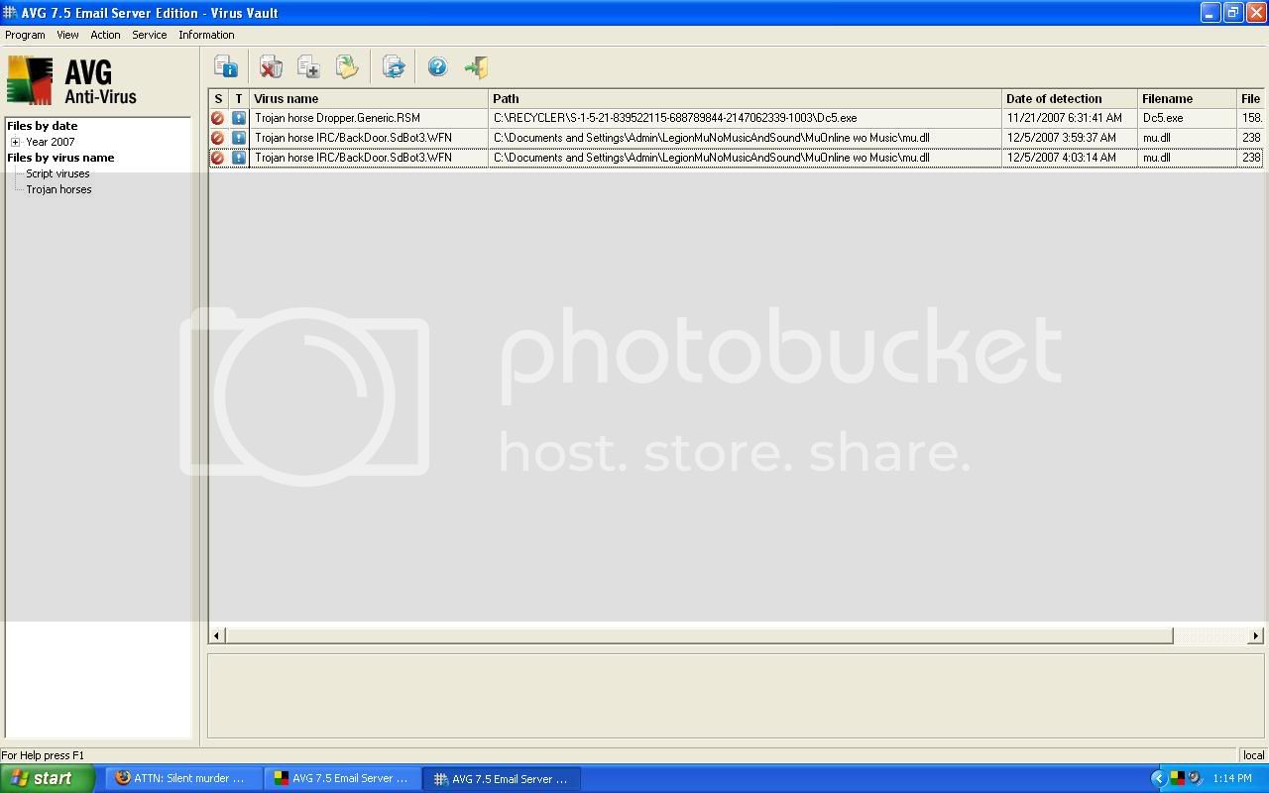Viewport: 1269px width, 793px height.
Task: Click the horizontal scrollbar left arrow
Action: pos(217,635)
